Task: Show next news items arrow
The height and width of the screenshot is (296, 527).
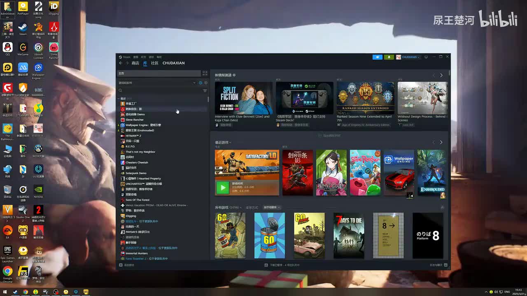Action: [x=441, y=75]
